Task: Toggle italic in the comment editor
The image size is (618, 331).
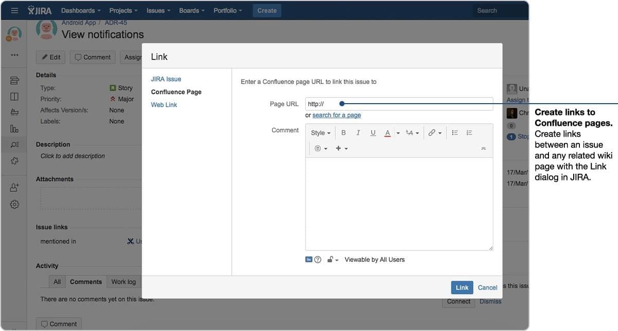Action: [x=358, y=133]
